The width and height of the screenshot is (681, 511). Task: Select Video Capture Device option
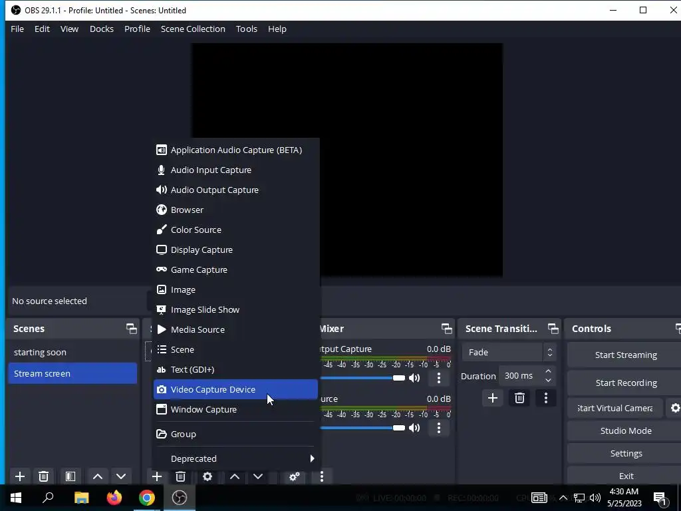click(235, 390)
